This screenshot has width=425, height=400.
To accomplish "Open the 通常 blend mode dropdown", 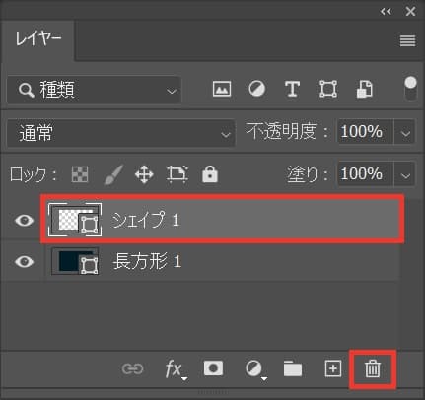I will pyautogui.click(x=120, y=133).
